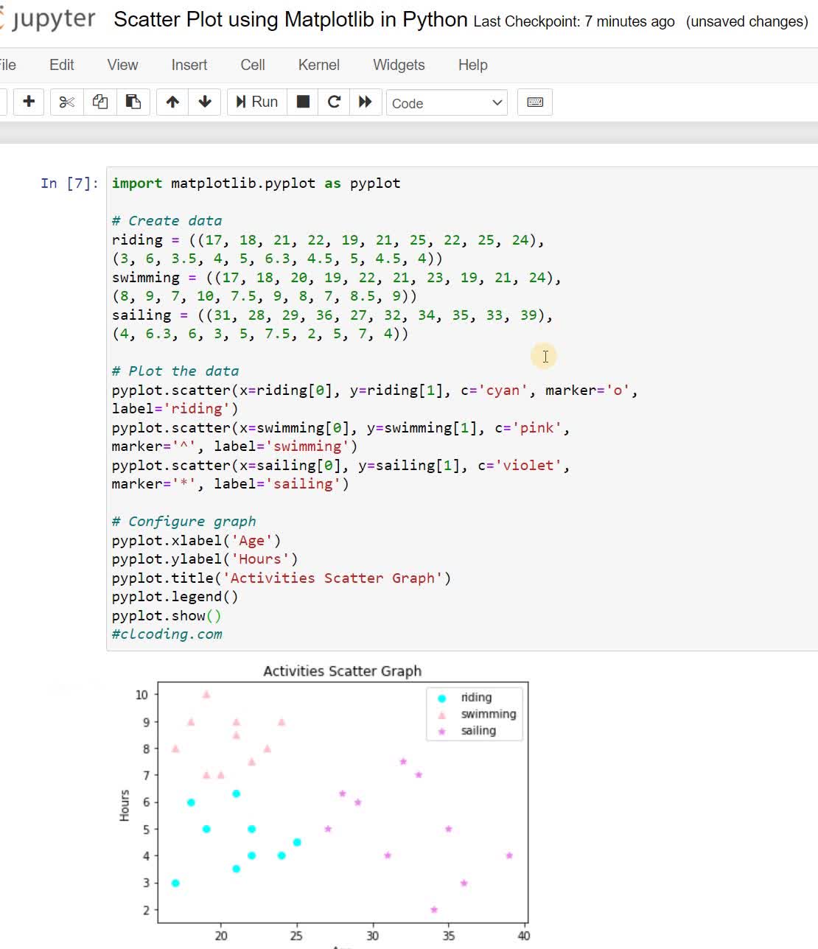Screen dimensions: 818x949
Task: Click the '# Plot the data' comment
Action: 175,371
